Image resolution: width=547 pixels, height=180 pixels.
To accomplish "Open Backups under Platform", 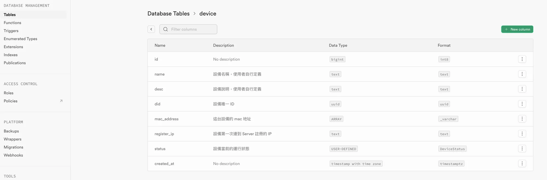I will 11,131.
